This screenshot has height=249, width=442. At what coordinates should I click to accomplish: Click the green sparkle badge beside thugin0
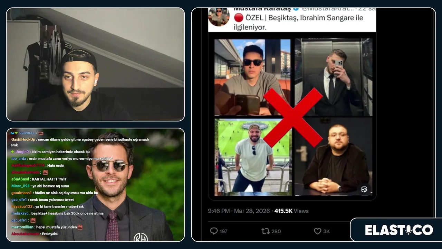(x=12, y=152)
